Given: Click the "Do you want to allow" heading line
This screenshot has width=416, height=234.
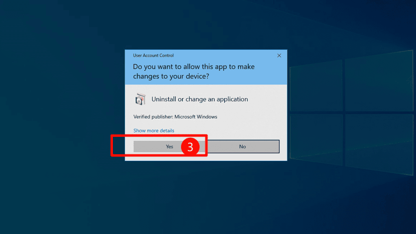Looking at the screenshot, I should tap(194, 67).
